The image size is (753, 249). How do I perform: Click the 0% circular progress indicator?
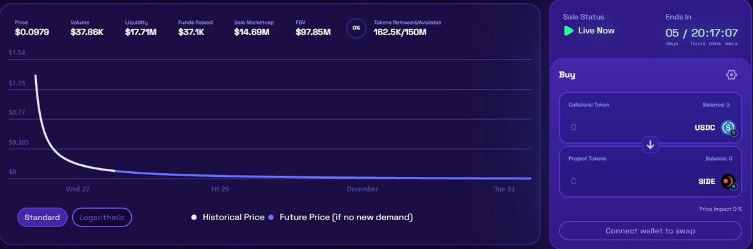[356, 28]
